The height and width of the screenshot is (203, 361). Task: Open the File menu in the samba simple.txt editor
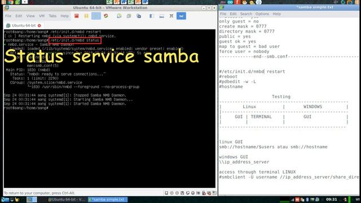click(223, 14)
